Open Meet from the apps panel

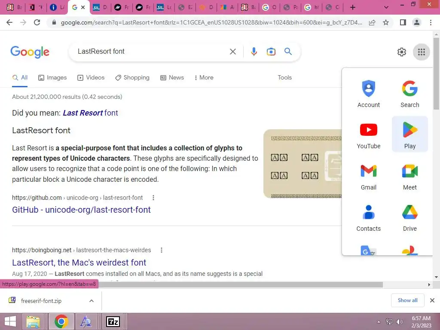[x=409, y=177]
